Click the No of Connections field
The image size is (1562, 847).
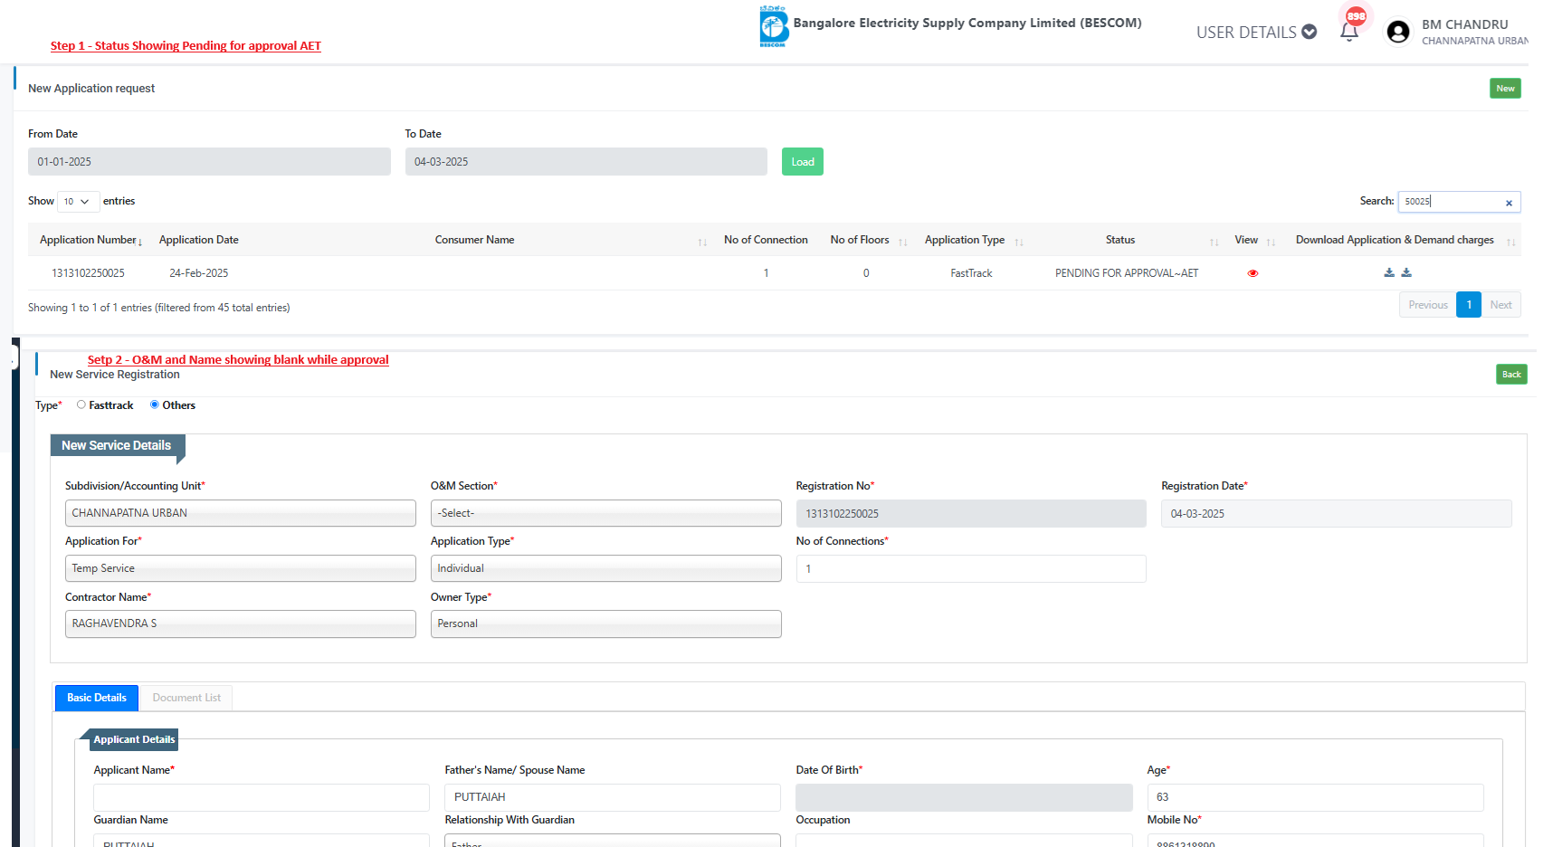[x=971, y=569]
